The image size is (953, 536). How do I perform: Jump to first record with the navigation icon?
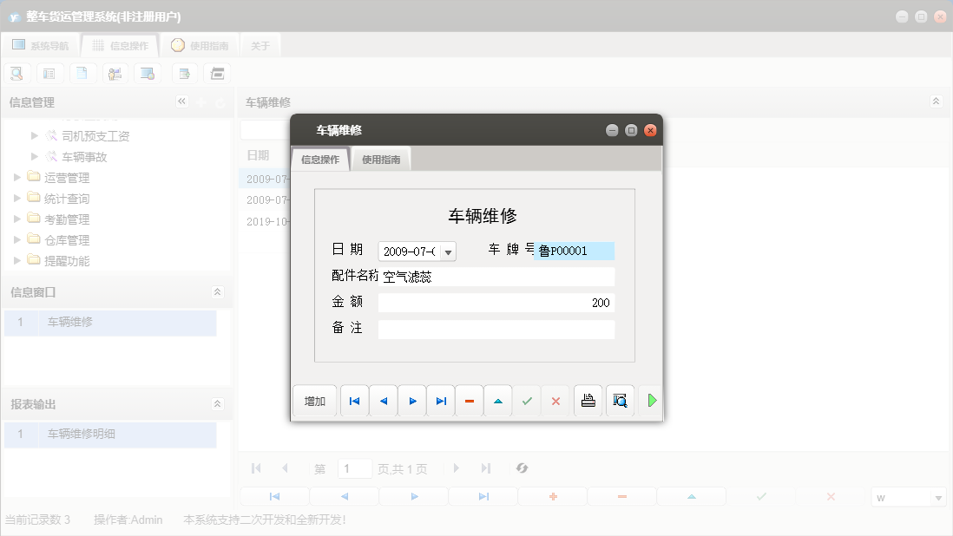pyautogui.click(x=354, y=400)
